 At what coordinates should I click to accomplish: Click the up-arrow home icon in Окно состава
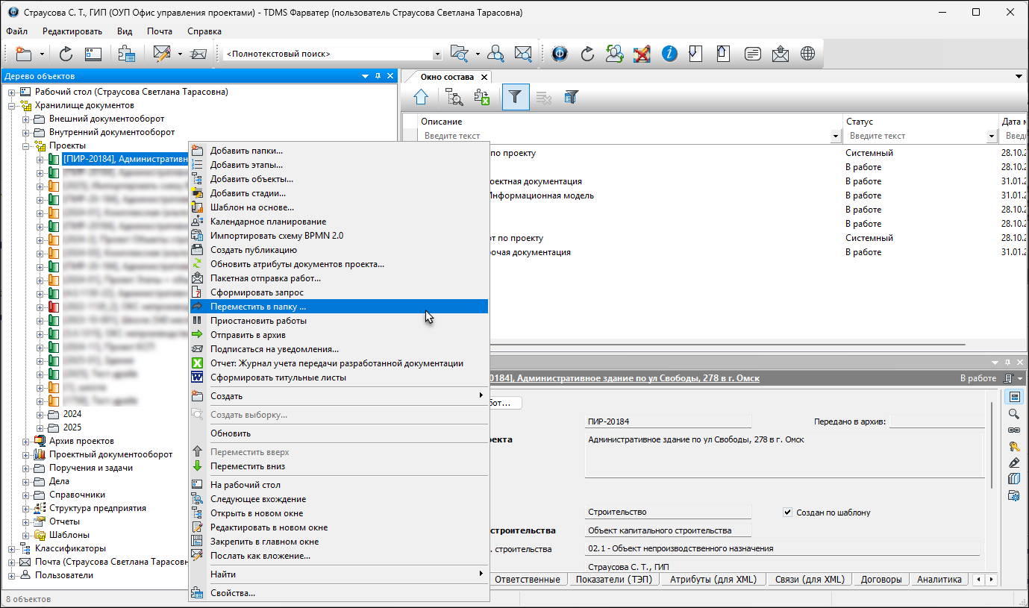421,97
